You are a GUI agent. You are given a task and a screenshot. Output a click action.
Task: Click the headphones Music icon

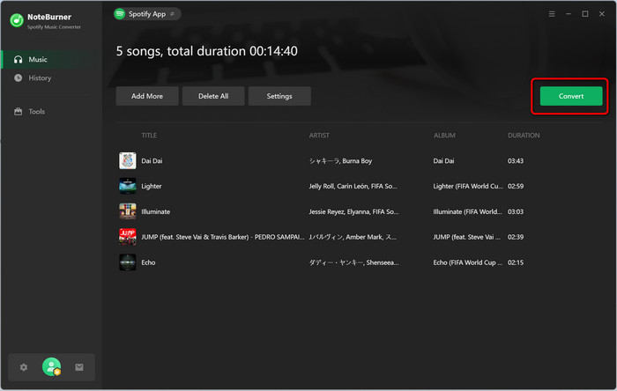[x=19, y=59]
